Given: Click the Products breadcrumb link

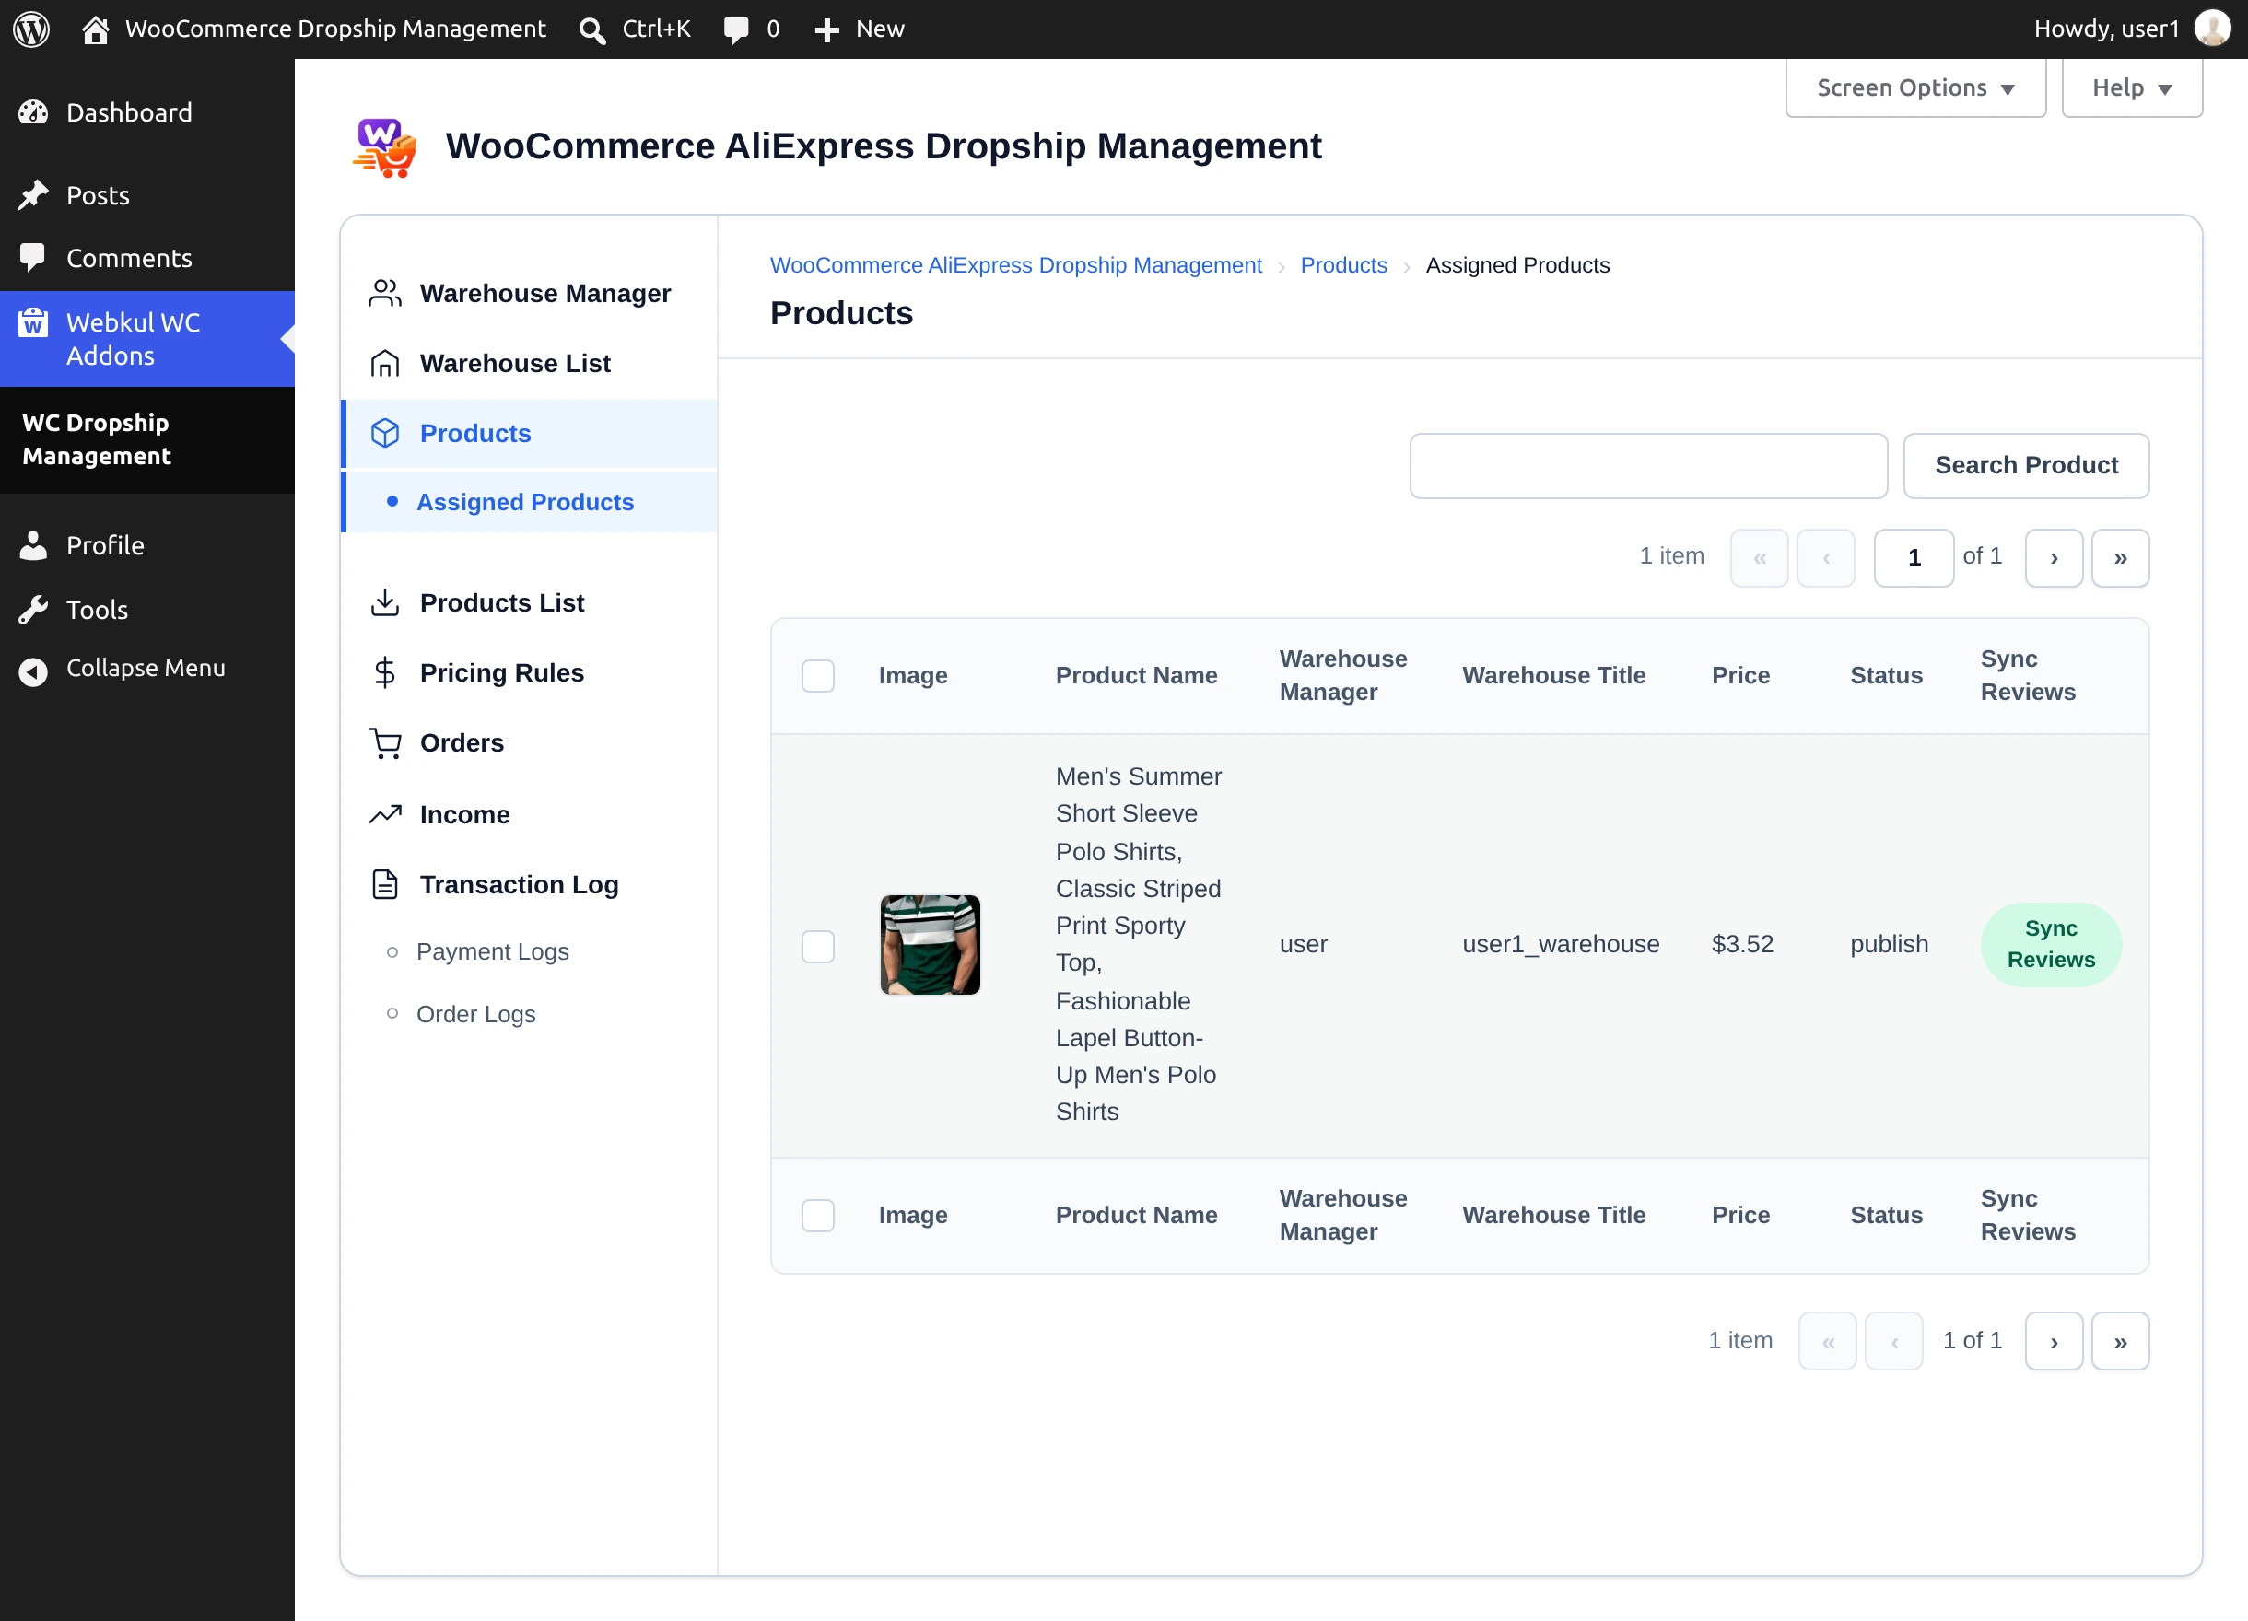Looking at the screenshot, I should point(1343,265).
